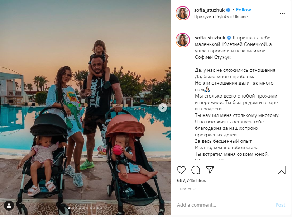
Task: Go to next photo with right arrow
Action: click(163, 108)
